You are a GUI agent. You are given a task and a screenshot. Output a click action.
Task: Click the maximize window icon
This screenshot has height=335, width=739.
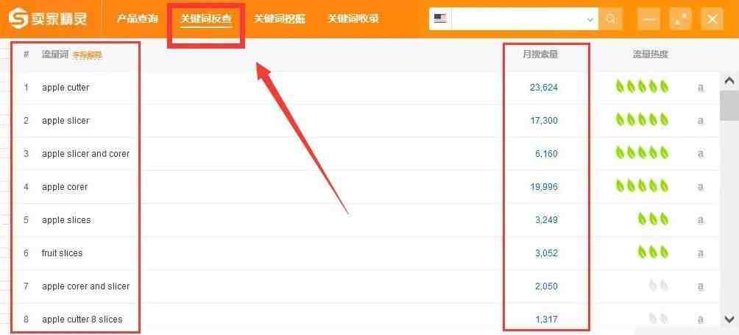tap(681, 19)
